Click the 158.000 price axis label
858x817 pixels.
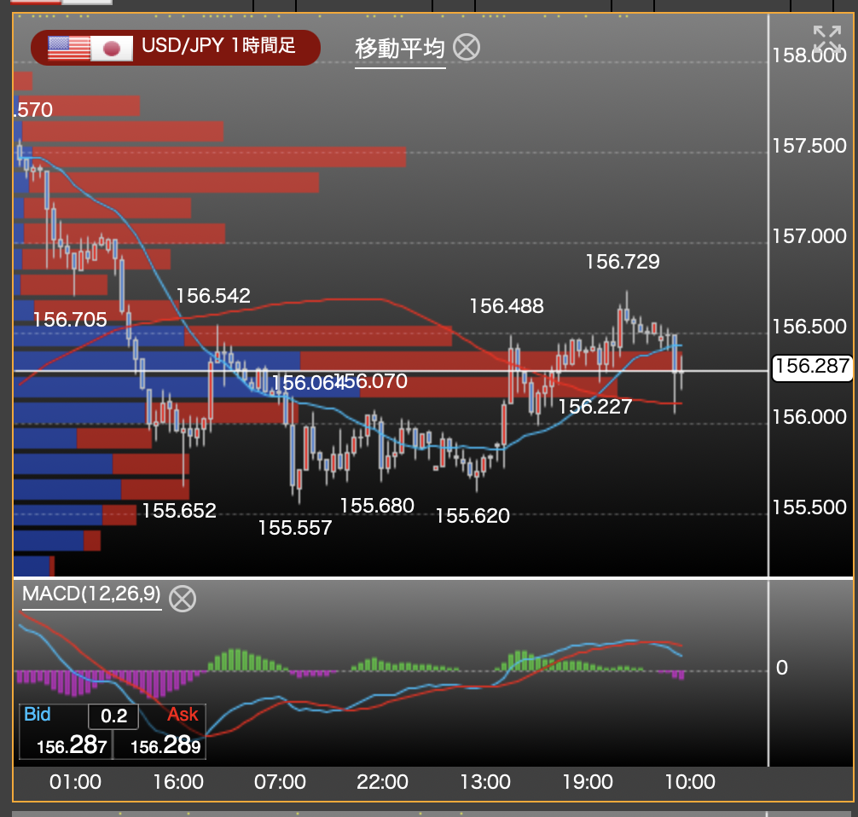[x=809, y=57]
